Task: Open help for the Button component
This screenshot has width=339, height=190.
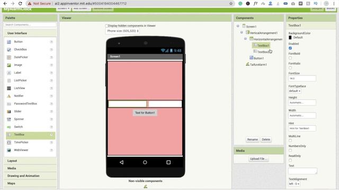Action: 51,42
